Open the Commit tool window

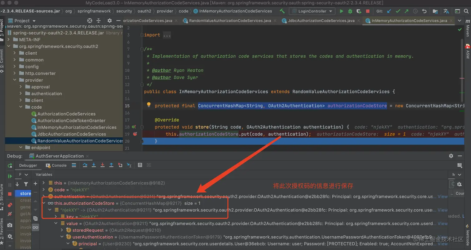tap(2, 61)
